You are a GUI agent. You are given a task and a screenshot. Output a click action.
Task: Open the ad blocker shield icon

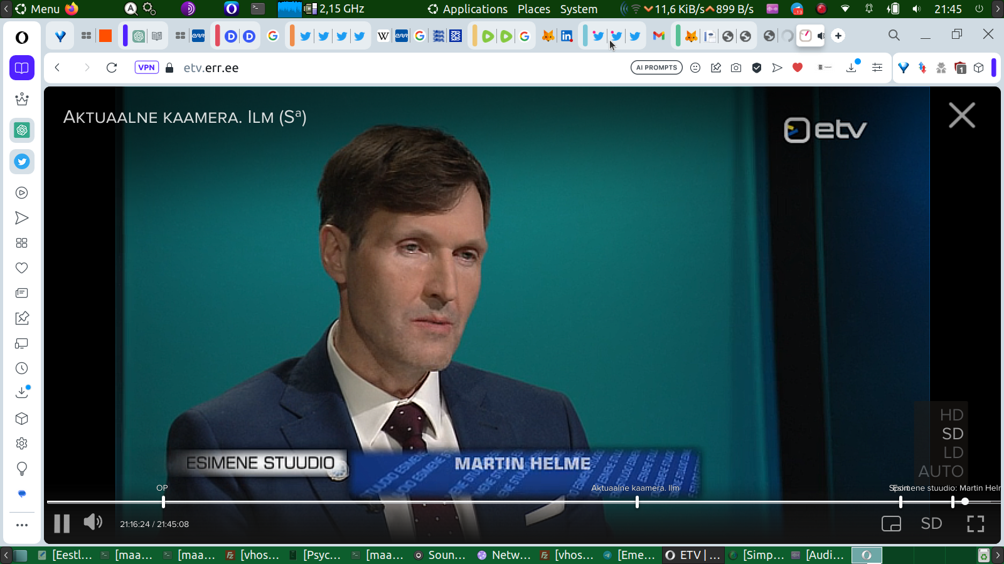[x=757, y=68]
